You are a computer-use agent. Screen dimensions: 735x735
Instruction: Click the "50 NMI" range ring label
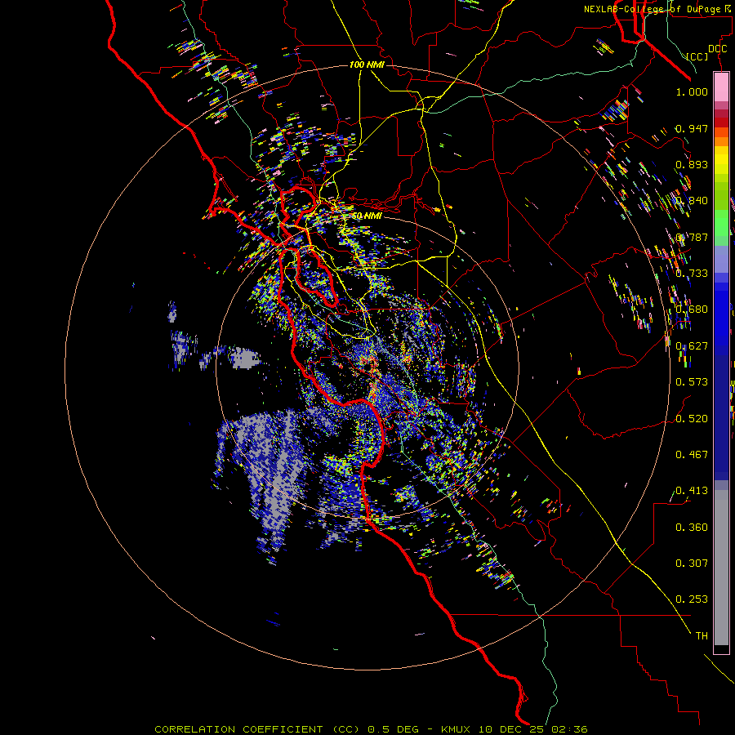[367, 216]
